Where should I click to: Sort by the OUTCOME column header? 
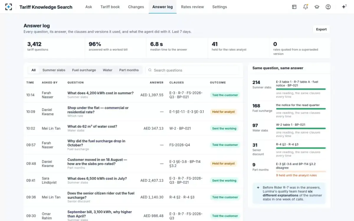tap(218, 83)
